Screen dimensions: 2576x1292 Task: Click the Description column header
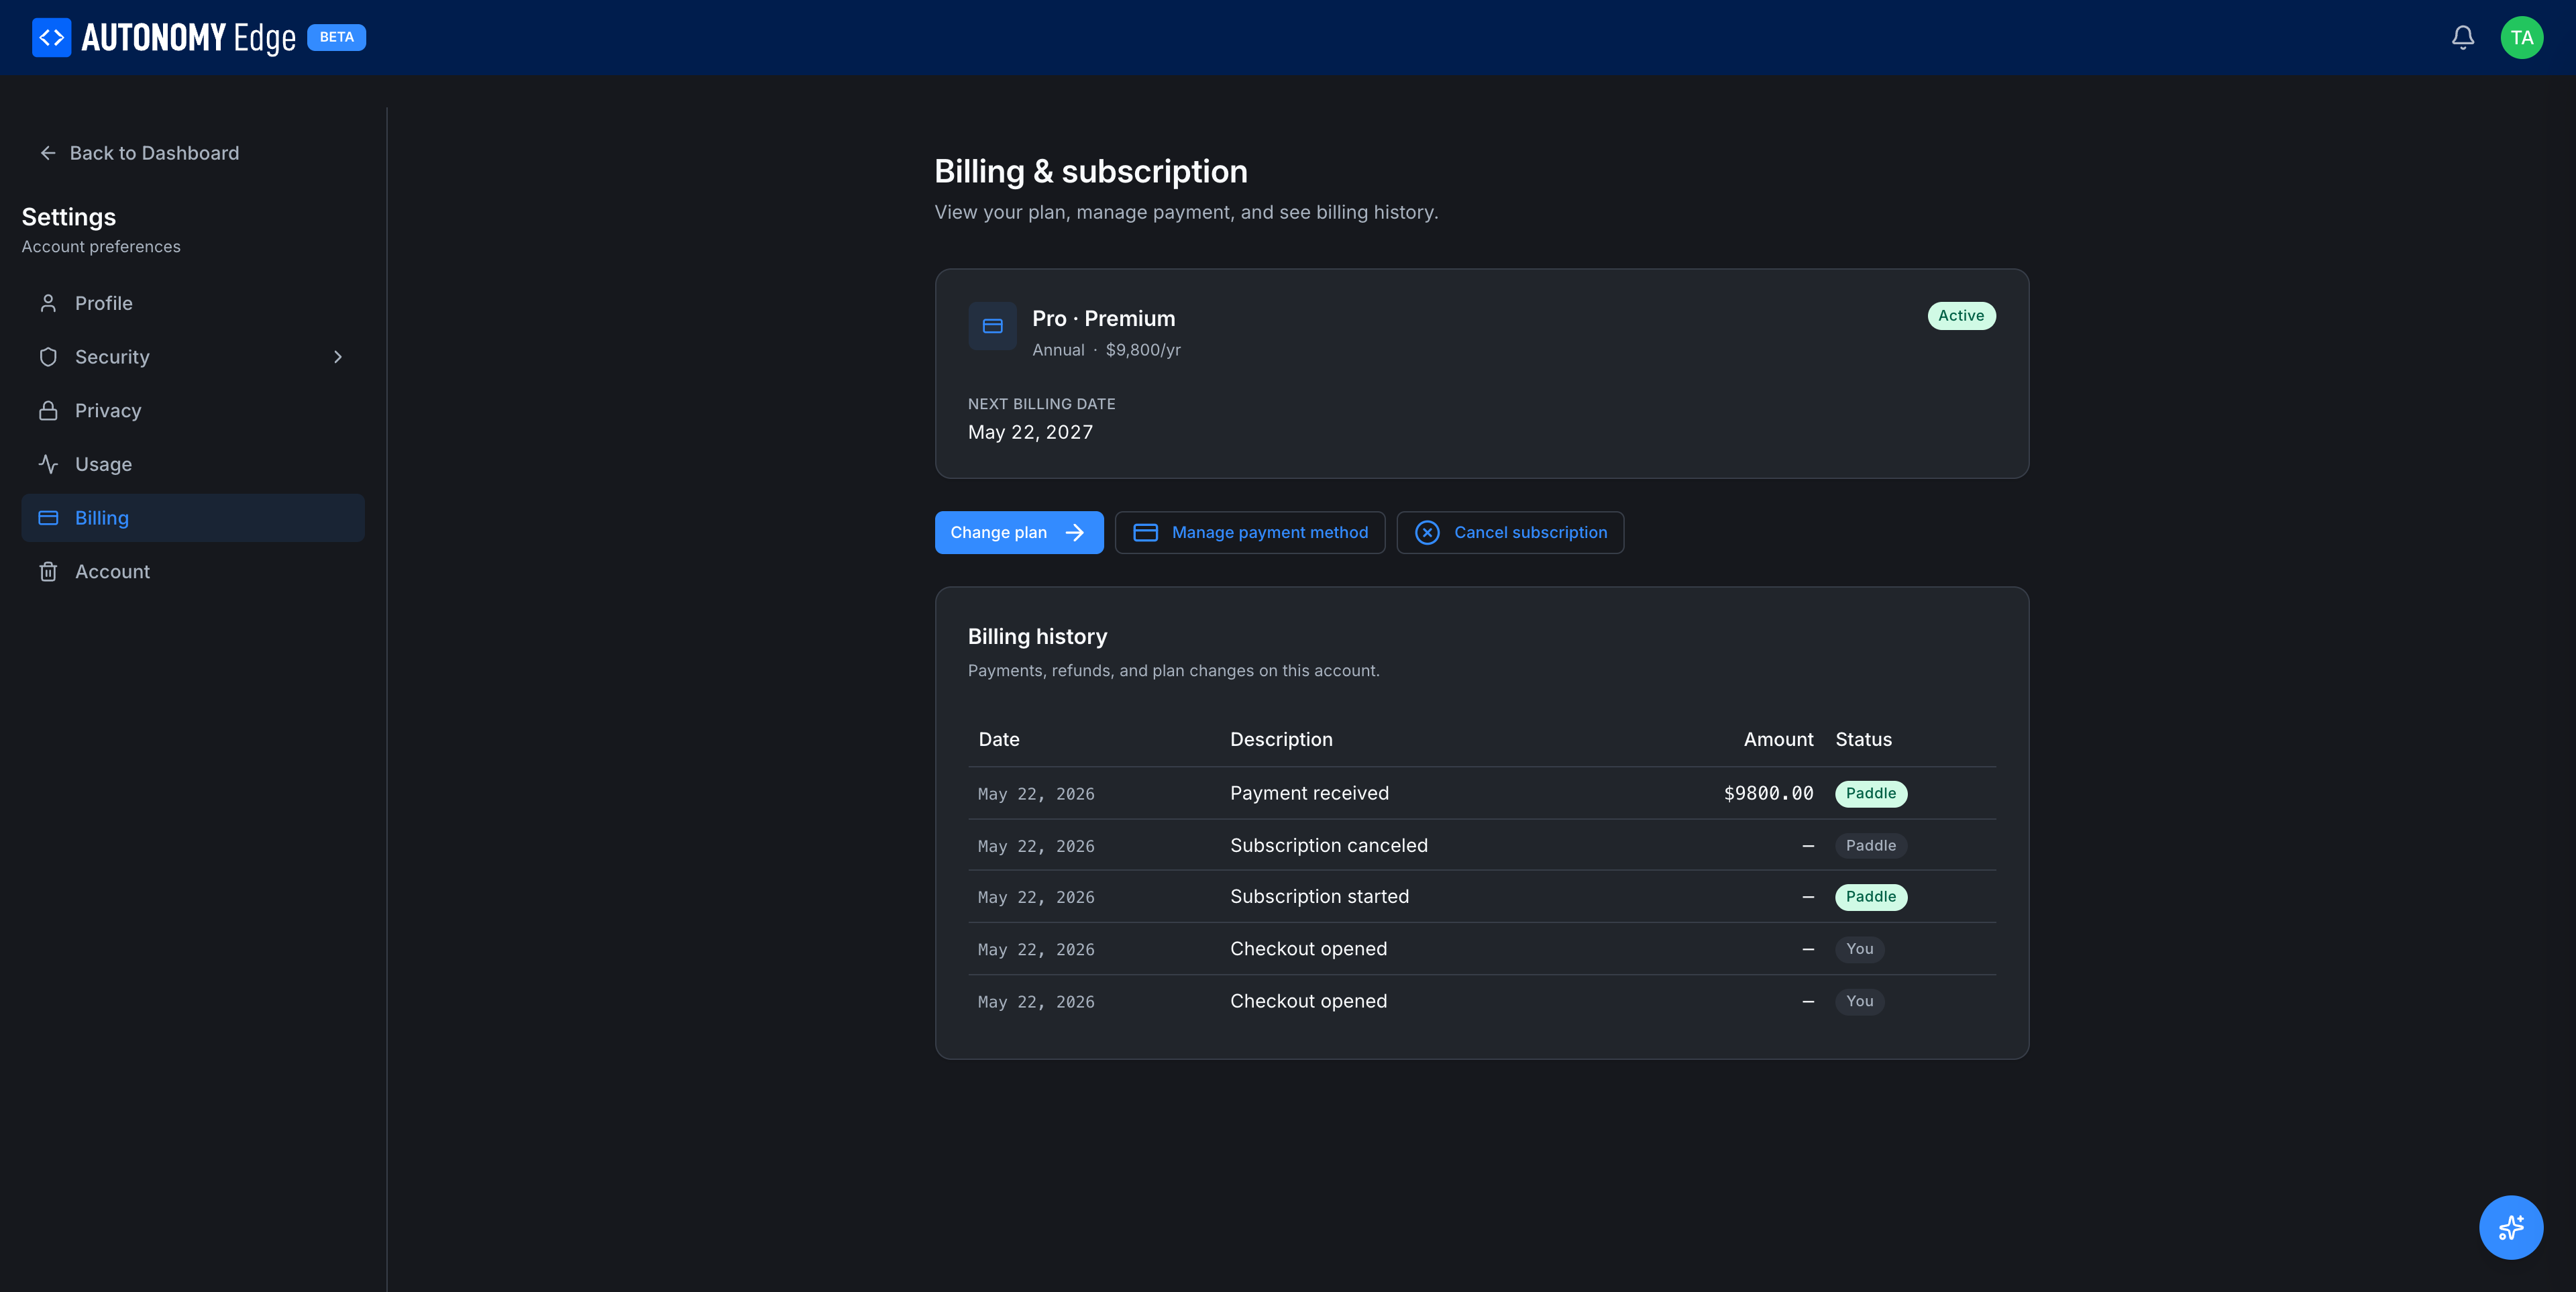point(1281,740)
